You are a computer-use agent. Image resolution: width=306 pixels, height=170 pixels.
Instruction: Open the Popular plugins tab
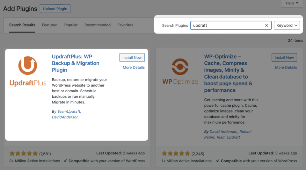point(71,25)
